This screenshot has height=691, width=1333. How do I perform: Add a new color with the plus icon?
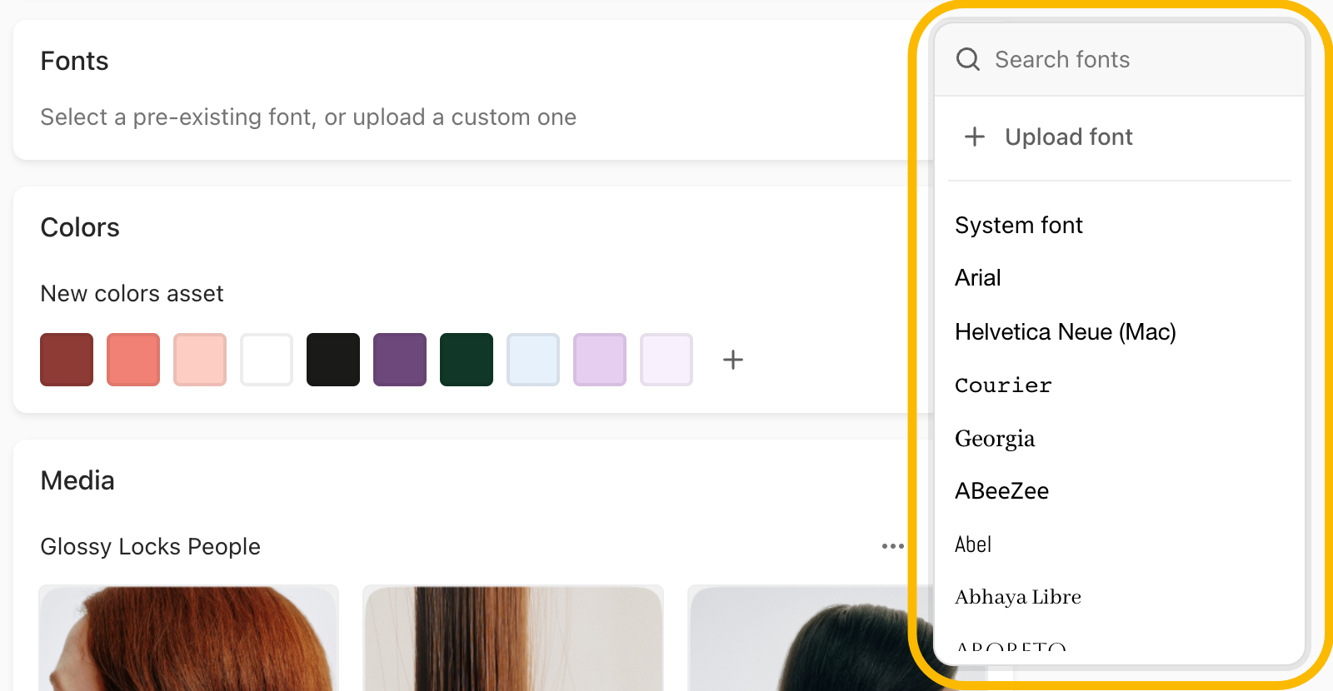coord(733,360)
